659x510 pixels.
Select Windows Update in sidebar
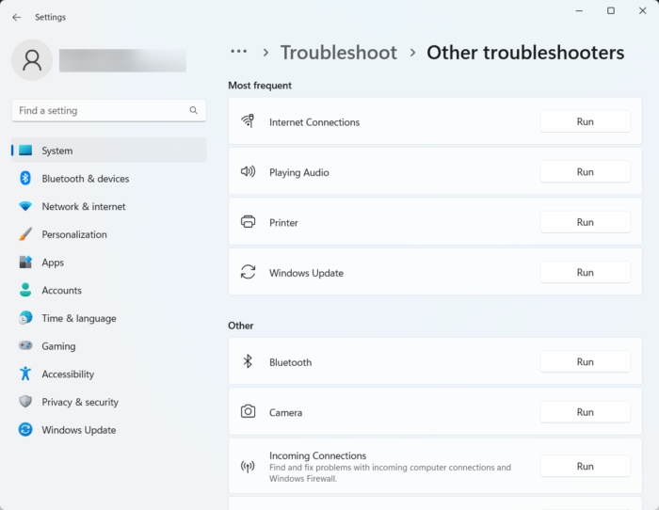click(78, 430)
